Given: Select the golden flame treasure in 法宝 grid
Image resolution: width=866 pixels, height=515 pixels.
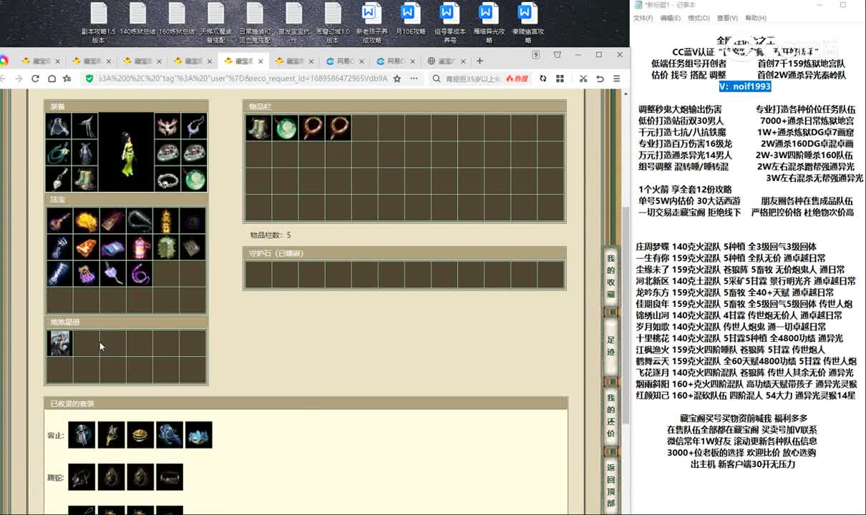Looking at the screenshot, I should [87, 221].
